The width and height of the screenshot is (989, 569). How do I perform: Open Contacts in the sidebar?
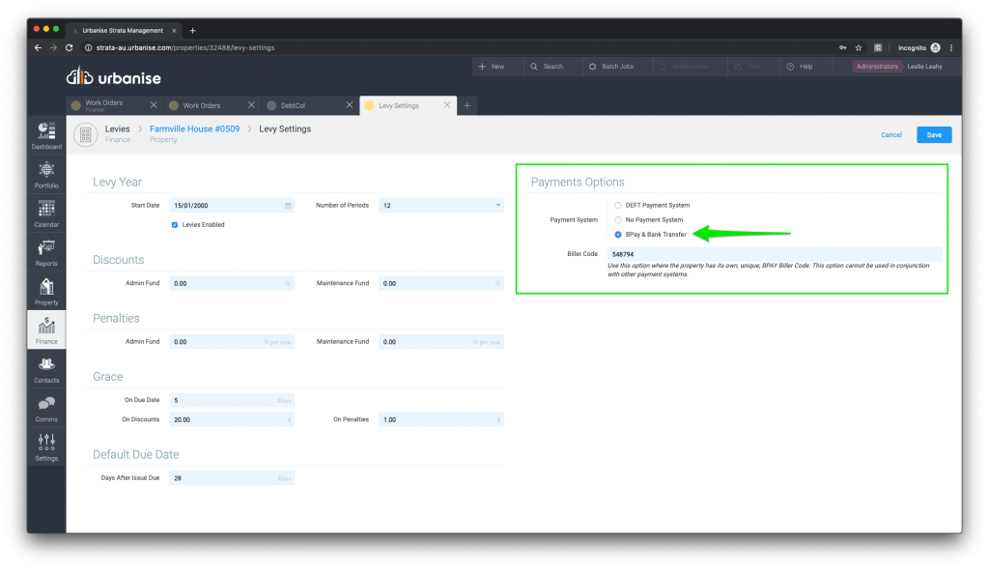(x=46, y=368)
